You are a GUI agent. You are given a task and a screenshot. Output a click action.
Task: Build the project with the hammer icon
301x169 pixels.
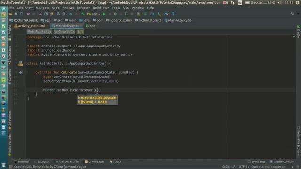click(x=83, y=14)
